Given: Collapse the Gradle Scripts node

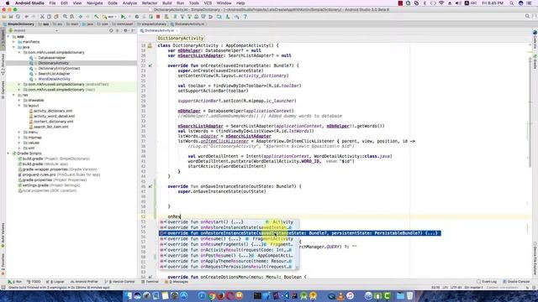Looking at the screenshot, I should click(8, 154).
